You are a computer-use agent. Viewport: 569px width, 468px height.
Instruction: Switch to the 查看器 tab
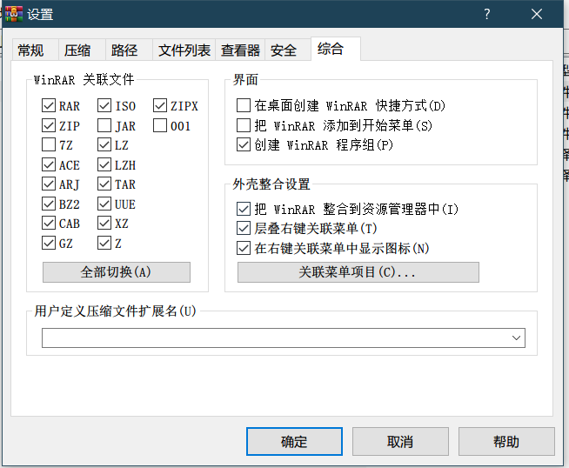pos(240,50)
